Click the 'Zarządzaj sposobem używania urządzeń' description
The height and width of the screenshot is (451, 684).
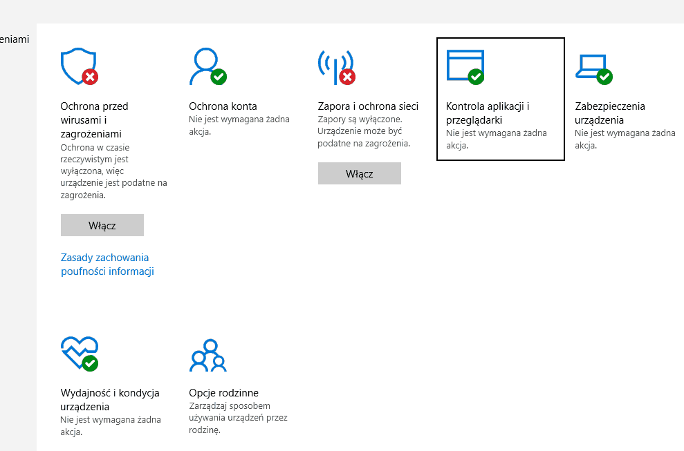tap(238, 418)
